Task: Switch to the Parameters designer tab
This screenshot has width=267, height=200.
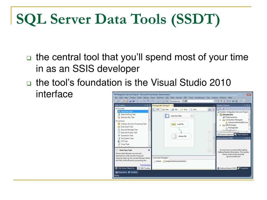Action: pyautogui.click(x=175, y=110)
